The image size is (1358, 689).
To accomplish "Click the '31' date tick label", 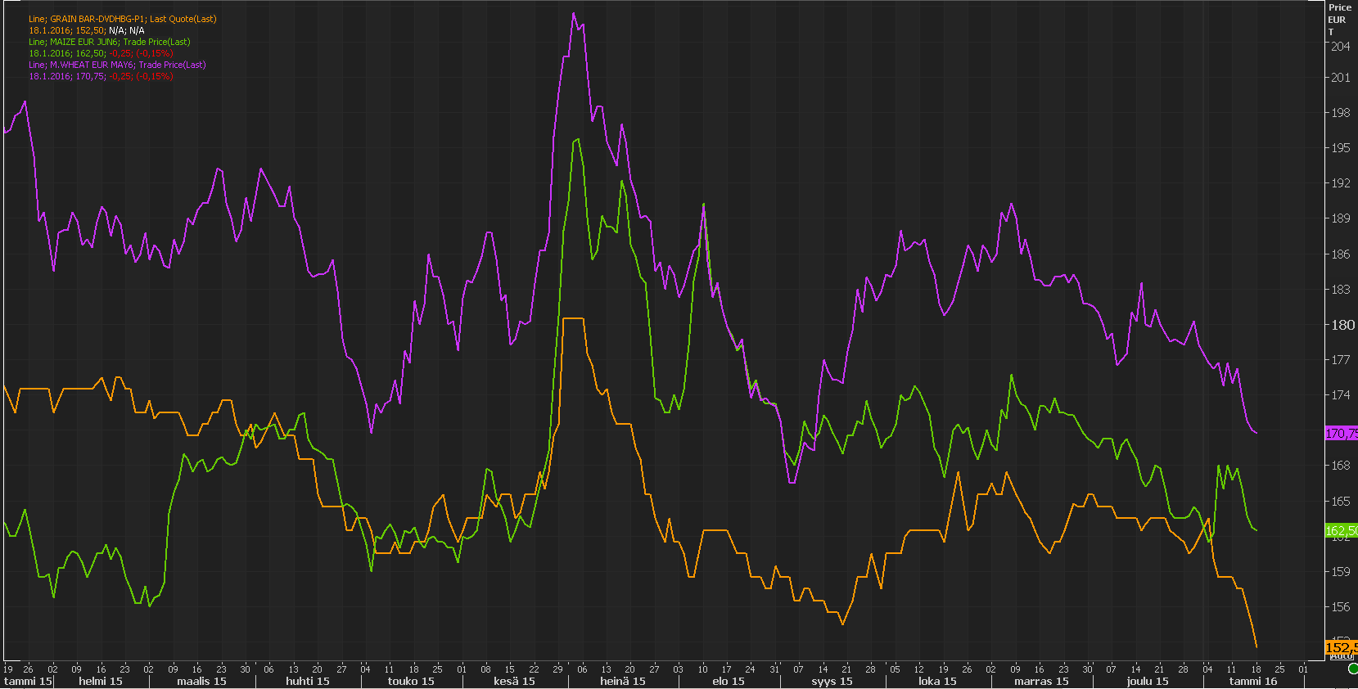I will click(774, 669).
